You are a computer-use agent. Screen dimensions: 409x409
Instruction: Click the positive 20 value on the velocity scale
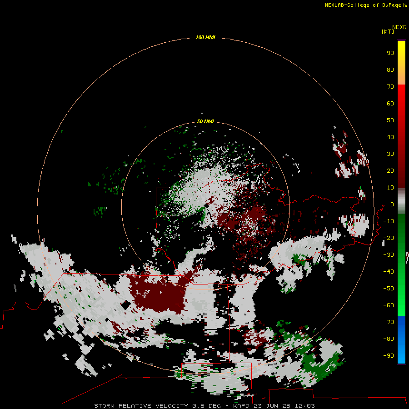tap(390, 171)
